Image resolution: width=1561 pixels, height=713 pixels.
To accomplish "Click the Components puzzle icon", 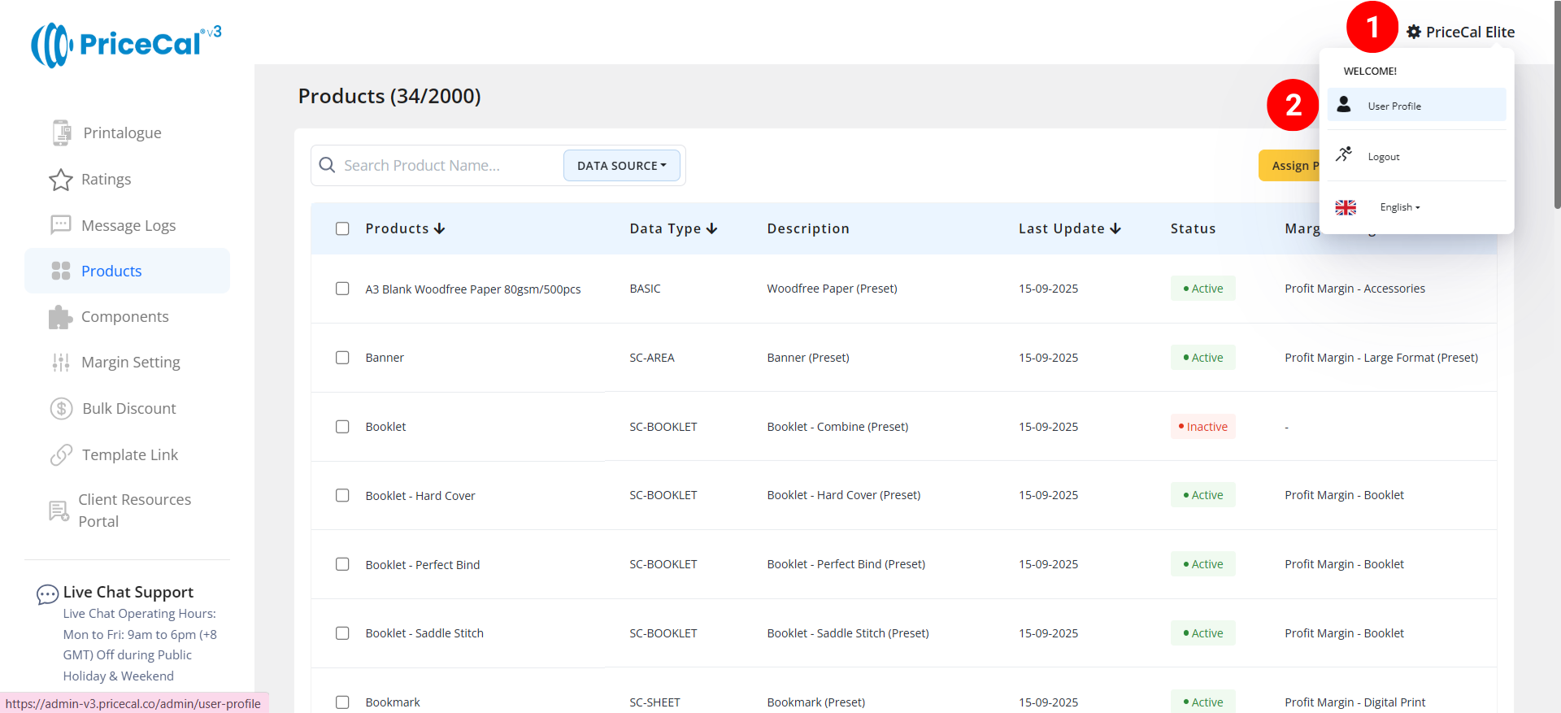I will click(61, 317).
